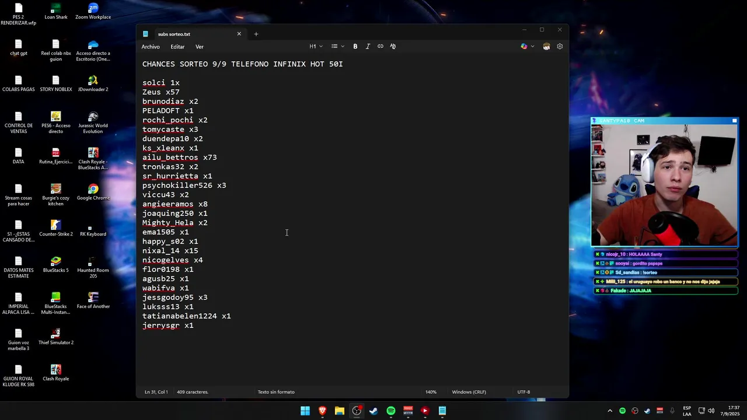The width and height of the screenshot is (747, 420).
Task: Open Thief Simulator 2 desktop icon
Action: point(55,337)
